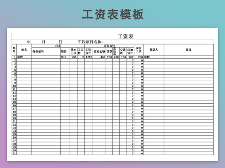Select the wage total value '1250'
Image resolution: width=225 pixels, height=168 pixels.
(89, 57)
